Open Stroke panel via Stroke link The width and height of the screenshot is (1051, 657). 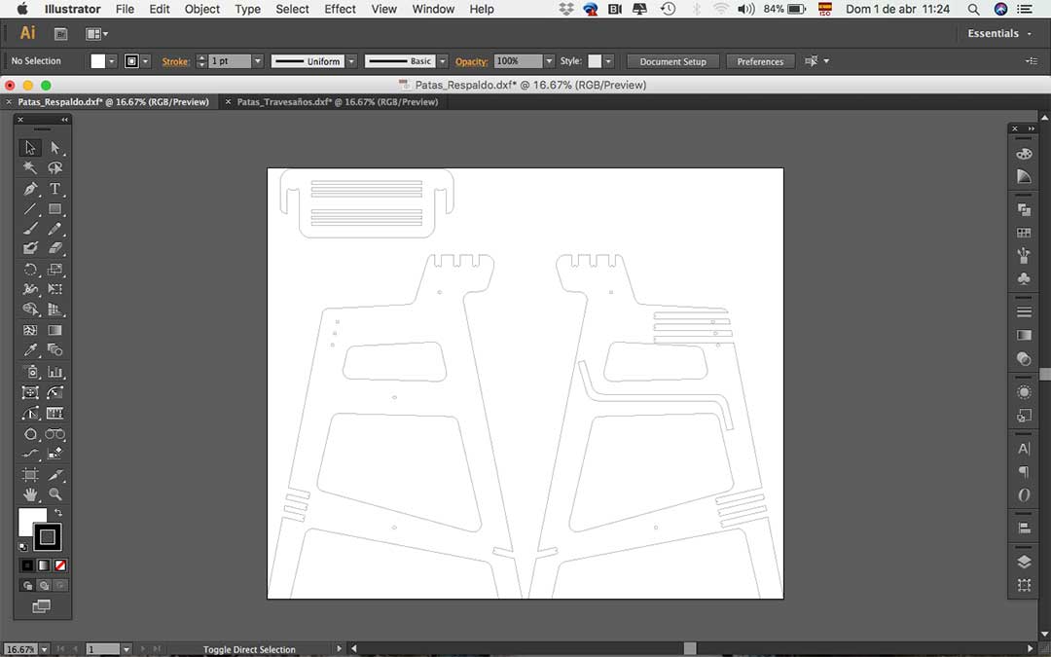175,61
